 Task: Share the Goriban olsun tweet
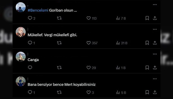[x=155, y=18]
